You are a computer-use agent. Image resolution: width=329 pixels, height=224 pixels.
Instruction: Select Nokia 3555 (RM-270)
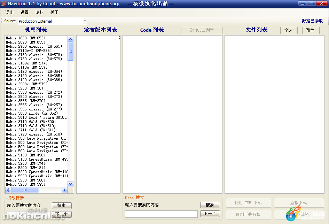pos(26,101)
